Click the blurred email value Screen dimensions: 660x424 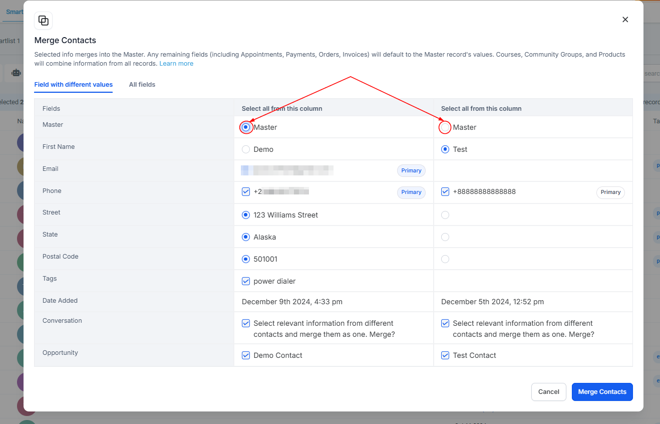[x=287, y=170]
